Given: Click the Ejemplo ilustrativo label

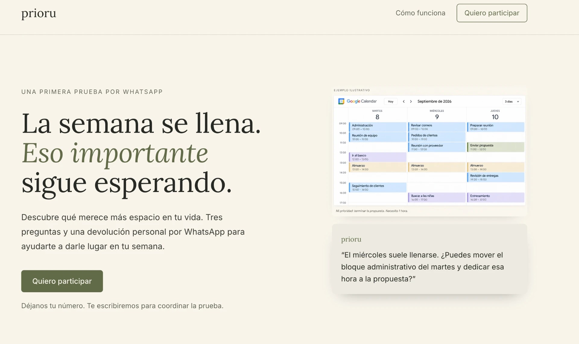Looking at the screenshot, I should pos(352,90).
